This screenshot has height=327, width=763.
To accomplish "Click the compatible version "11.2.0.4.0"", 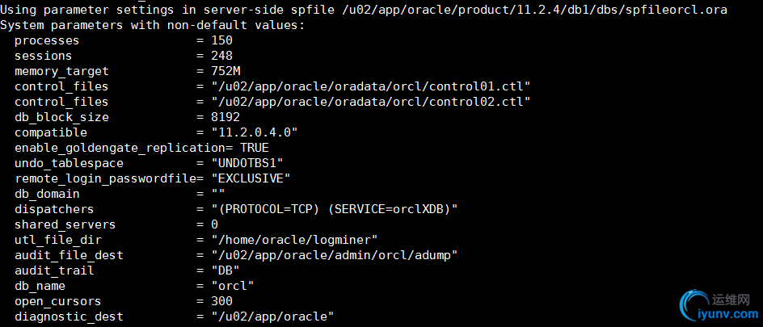I will point(254,132).
